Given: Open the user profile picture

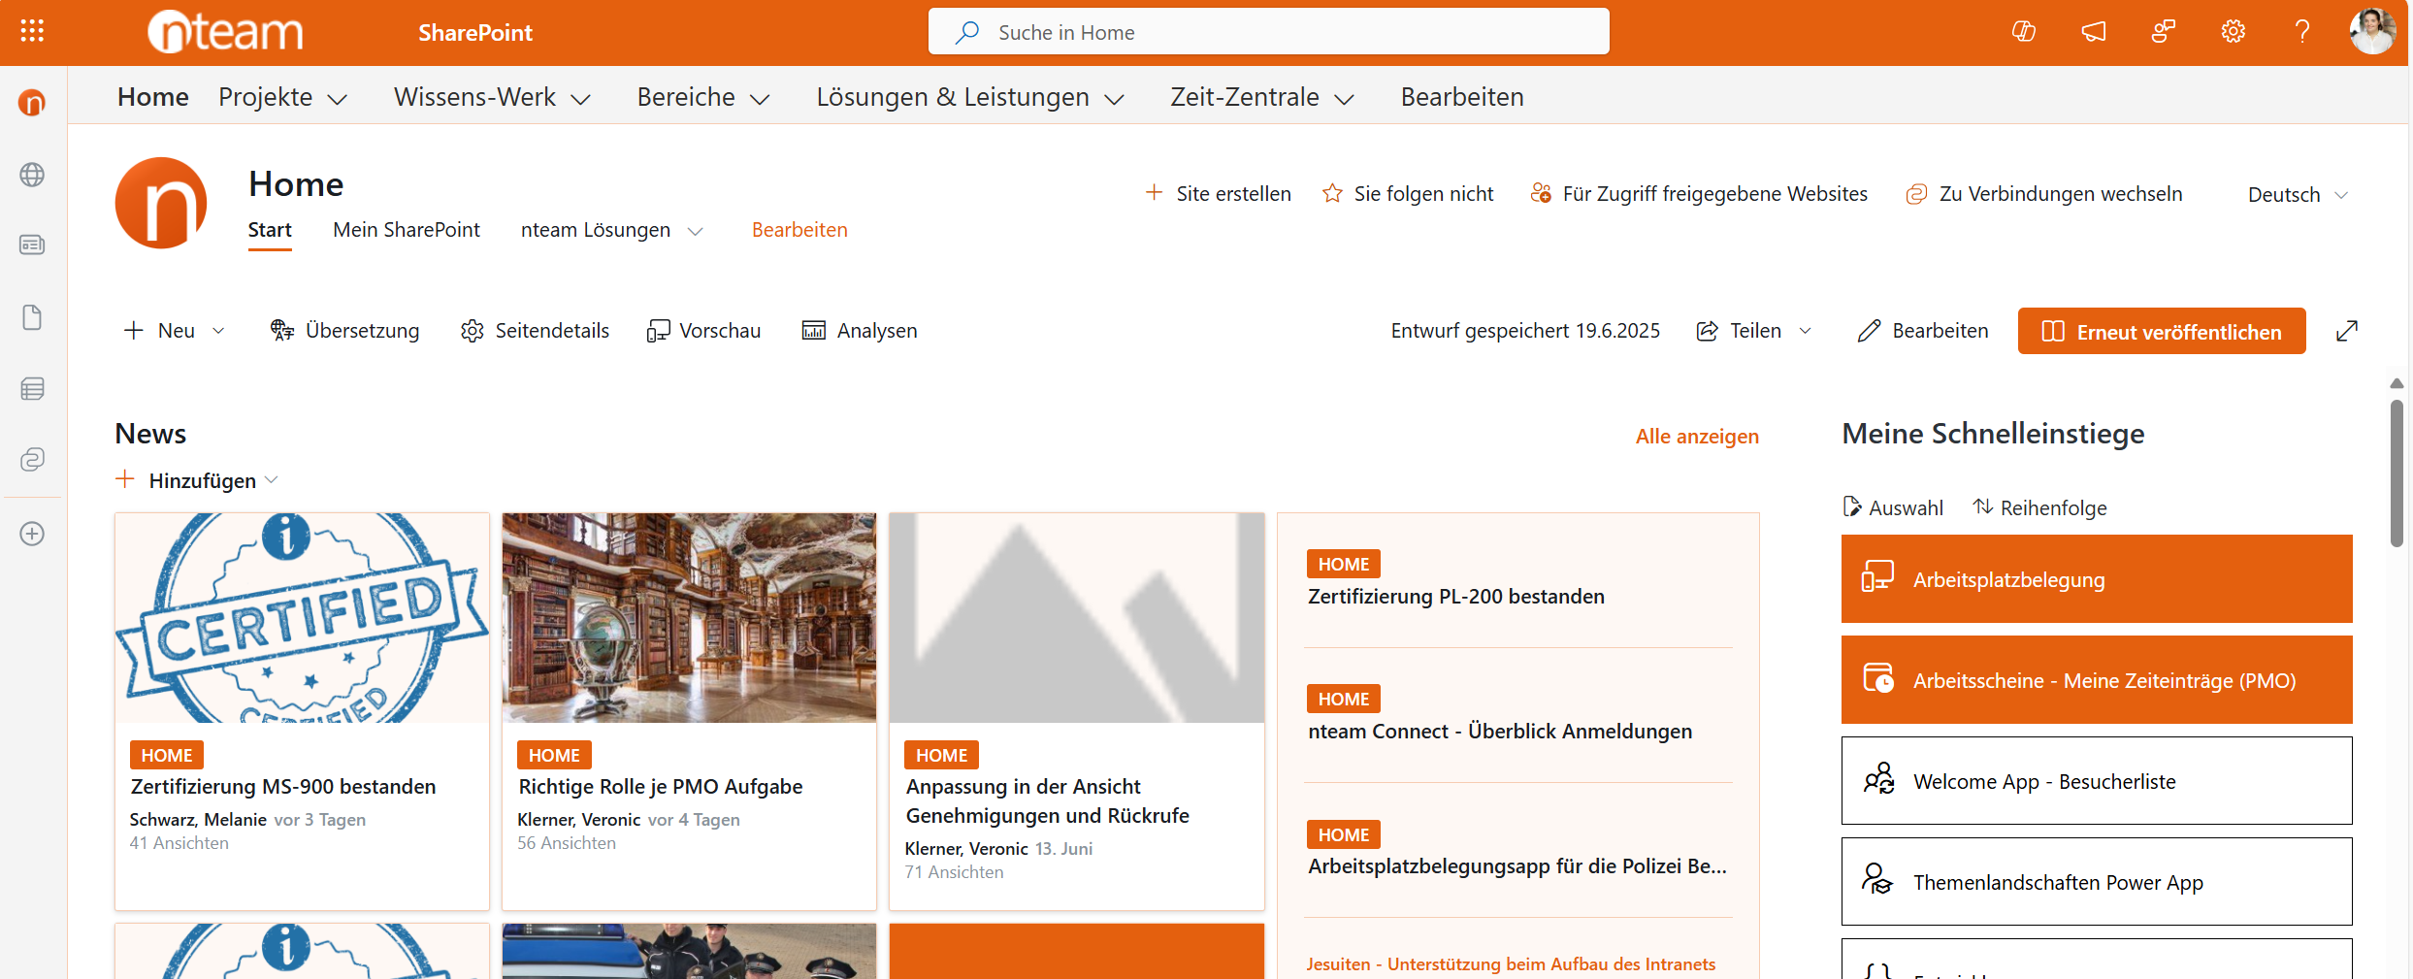Looking at the screenshot, I should [x=2372, y=32].
